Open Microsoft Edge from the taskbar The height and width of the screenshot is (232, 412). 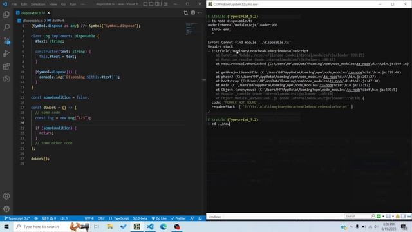[164, 226]
